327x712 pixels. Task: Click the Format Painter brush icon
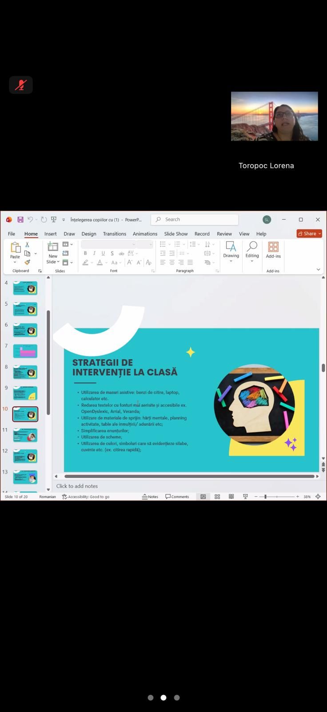pyautogui.click(x=27, y=262)
